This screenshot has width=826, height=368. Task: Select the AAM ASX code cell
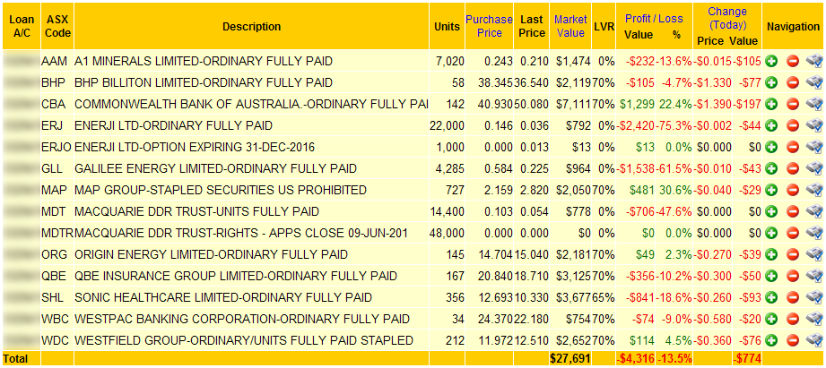point(54,62)
